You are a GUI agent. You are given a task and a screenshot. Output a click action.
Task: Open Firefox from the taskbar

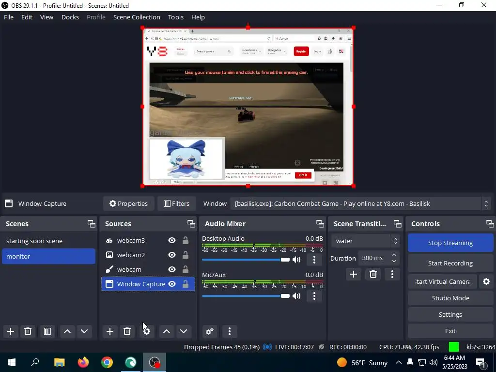[83, 362]
